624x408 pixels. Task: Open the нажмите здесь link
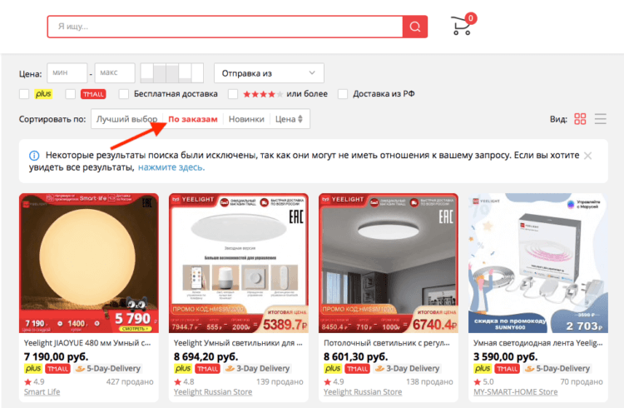coord(171,167)
